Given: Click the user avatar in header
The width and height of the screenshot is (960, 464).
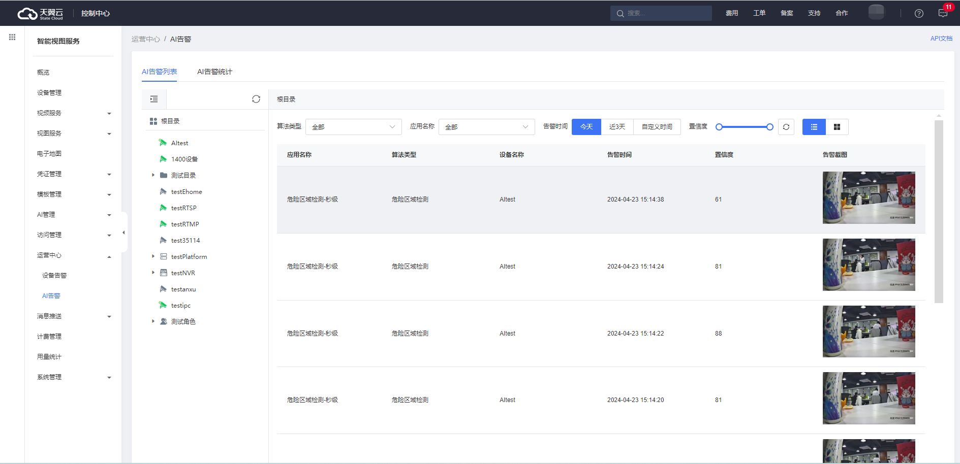Looking at the screenshot, I should click(x=876, y=12).
